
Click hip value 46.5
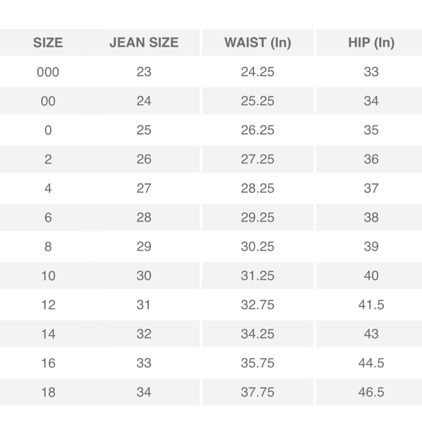(x=371, y=392)
